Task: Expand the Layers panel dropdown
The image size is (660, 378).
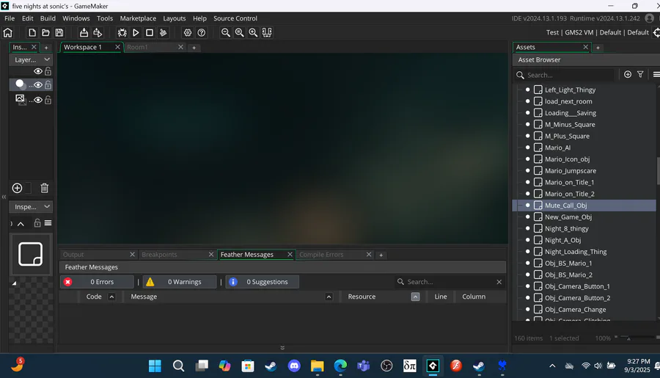Action: 47,59
